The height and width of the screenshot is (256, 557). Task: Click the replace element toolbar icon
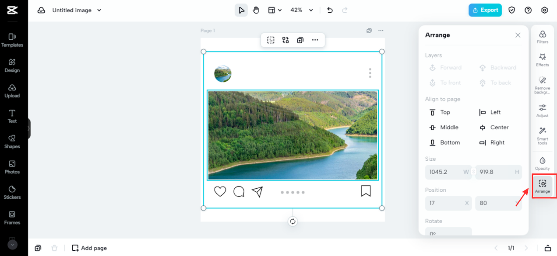[x=286, y=40]
